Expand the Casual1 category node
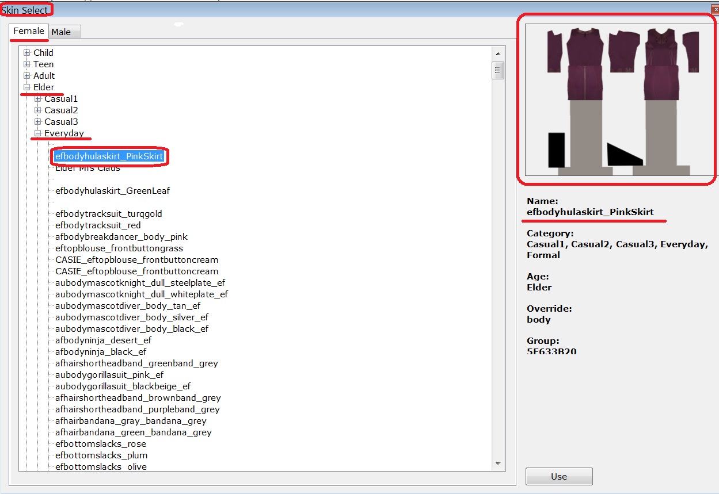The height and width of the screenshot is (494, 719). [x=38, y=99]
